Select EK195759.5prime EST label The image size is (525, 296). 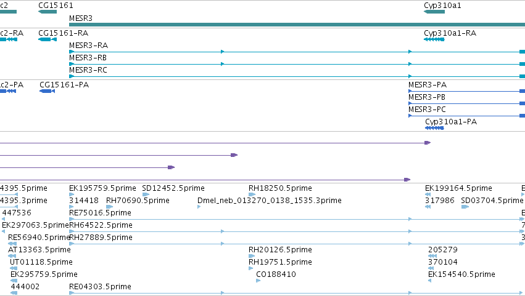102,188
